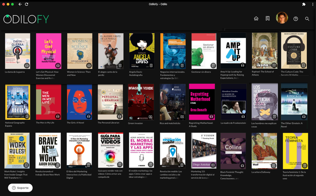Open the help question mark icon

pos(296,19)
